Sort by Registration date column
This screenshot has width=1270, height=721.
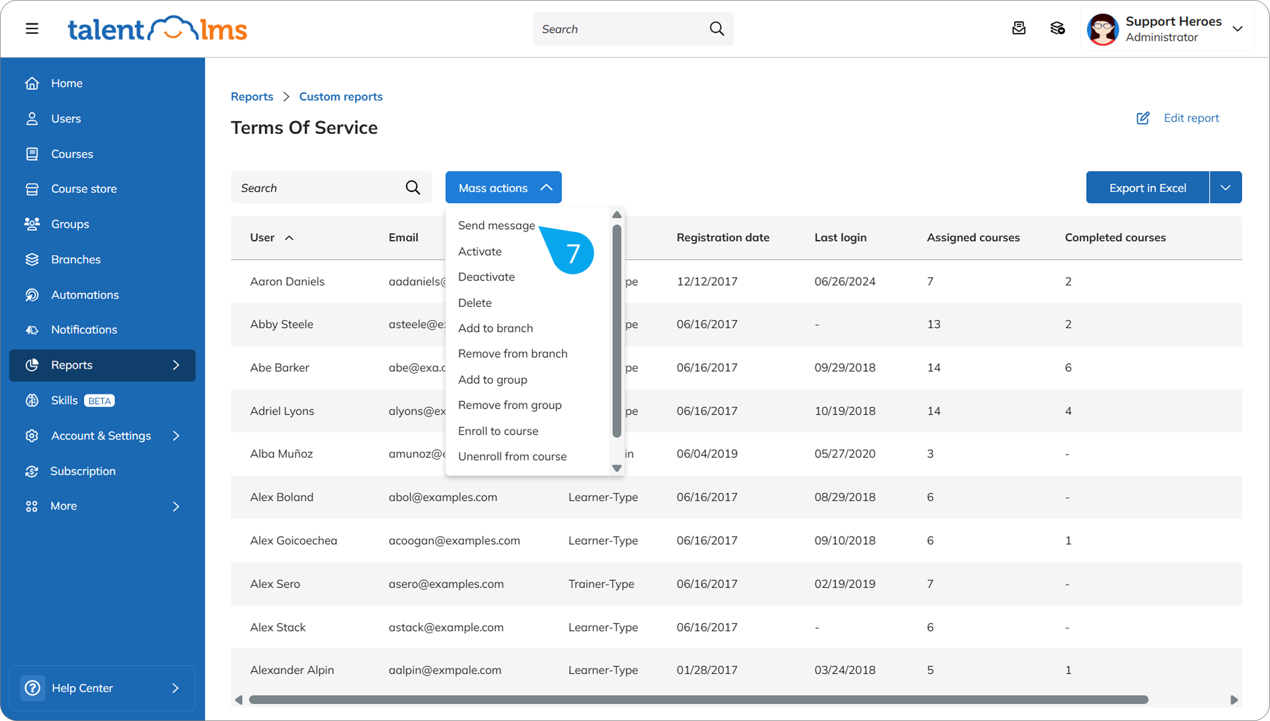[723, 238]
